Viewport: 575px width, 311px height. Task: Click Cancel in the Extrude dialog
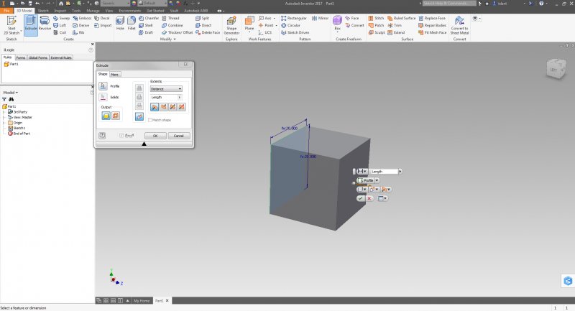click(178, 136)
